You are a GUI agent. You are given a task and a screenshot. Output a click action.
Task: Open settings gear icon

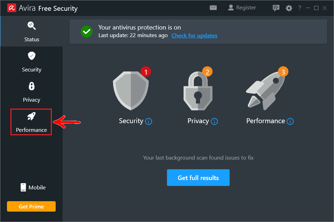click(289, 8)
